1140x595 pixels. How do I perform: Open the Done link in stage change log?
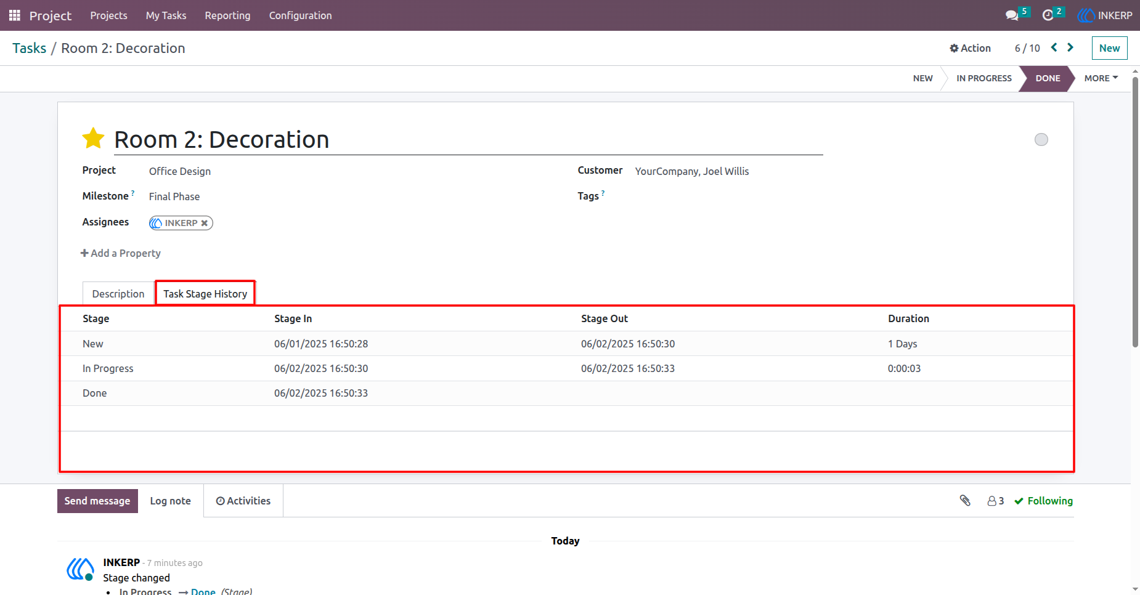tap(203, 591)
